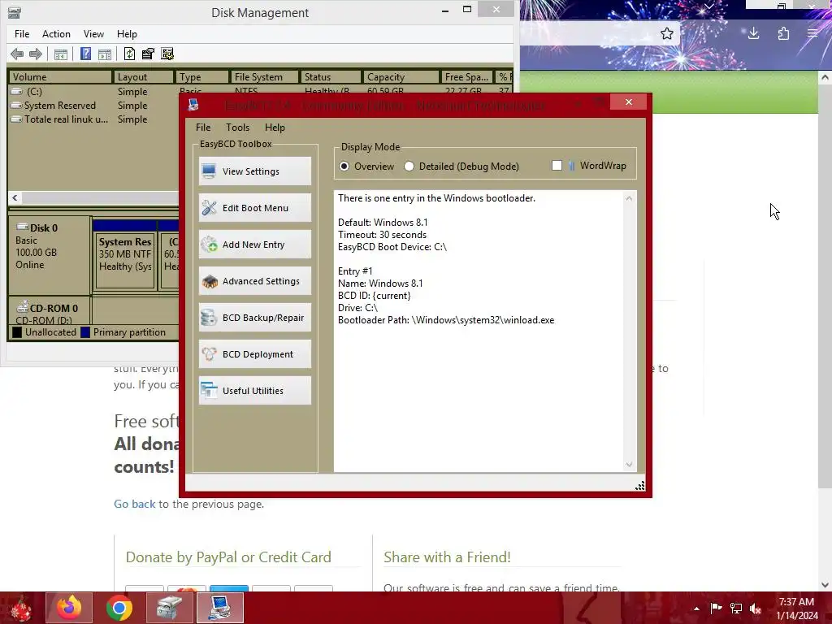Click the Firefox icon in the taskbar
Viewport: 832px width, 624px height.
click(69, 608)
